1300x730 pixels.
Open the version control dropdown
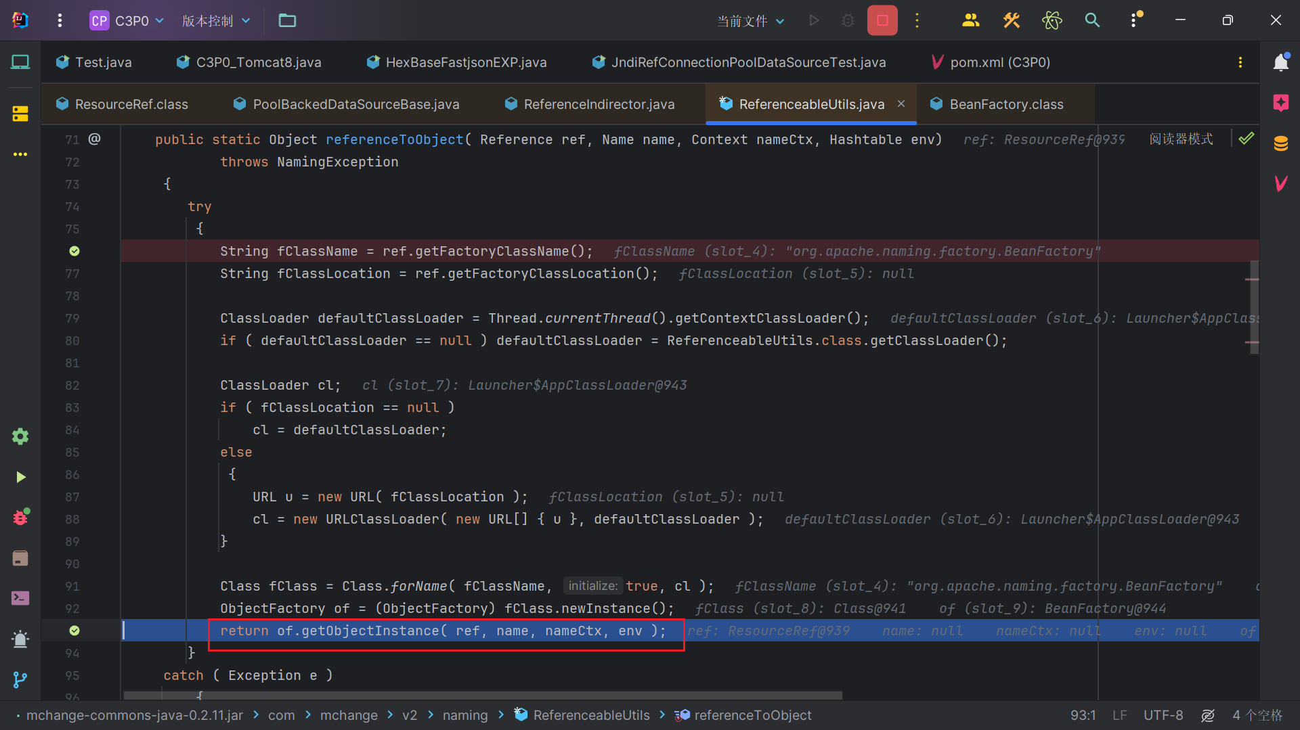point(216,20)
